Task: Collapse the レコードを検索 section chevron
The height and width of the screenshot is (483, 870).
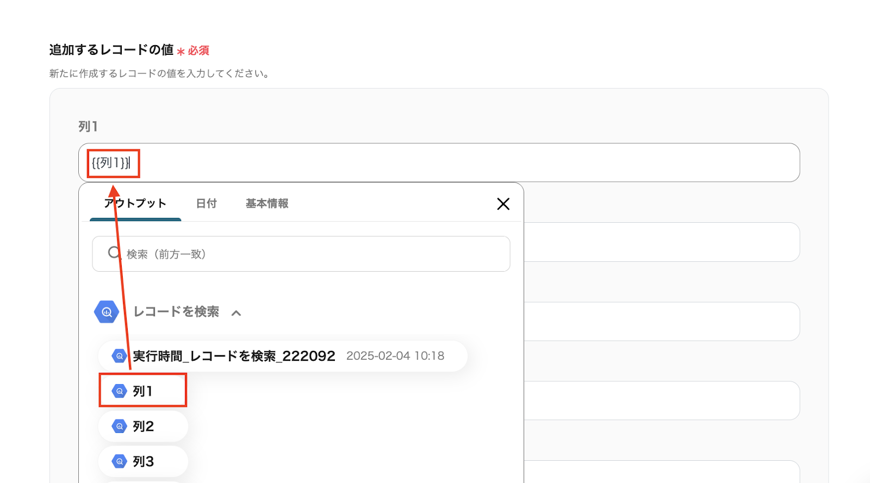Action: click(x=236, y=313)
